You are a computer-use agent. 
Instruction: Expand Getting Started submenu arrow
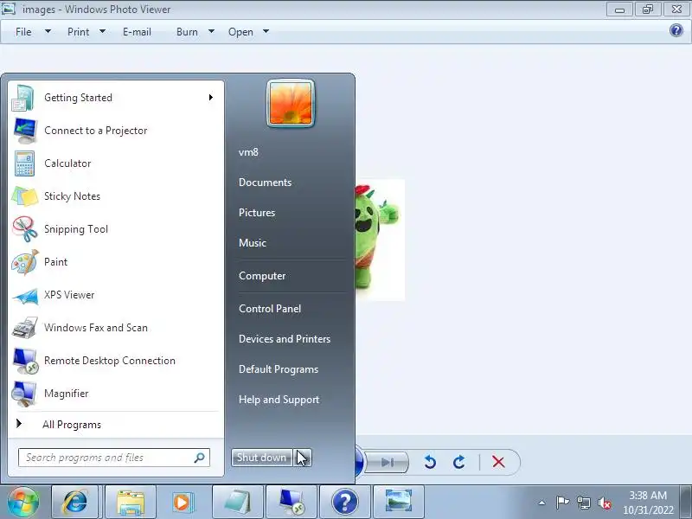[x=211, y=97]
